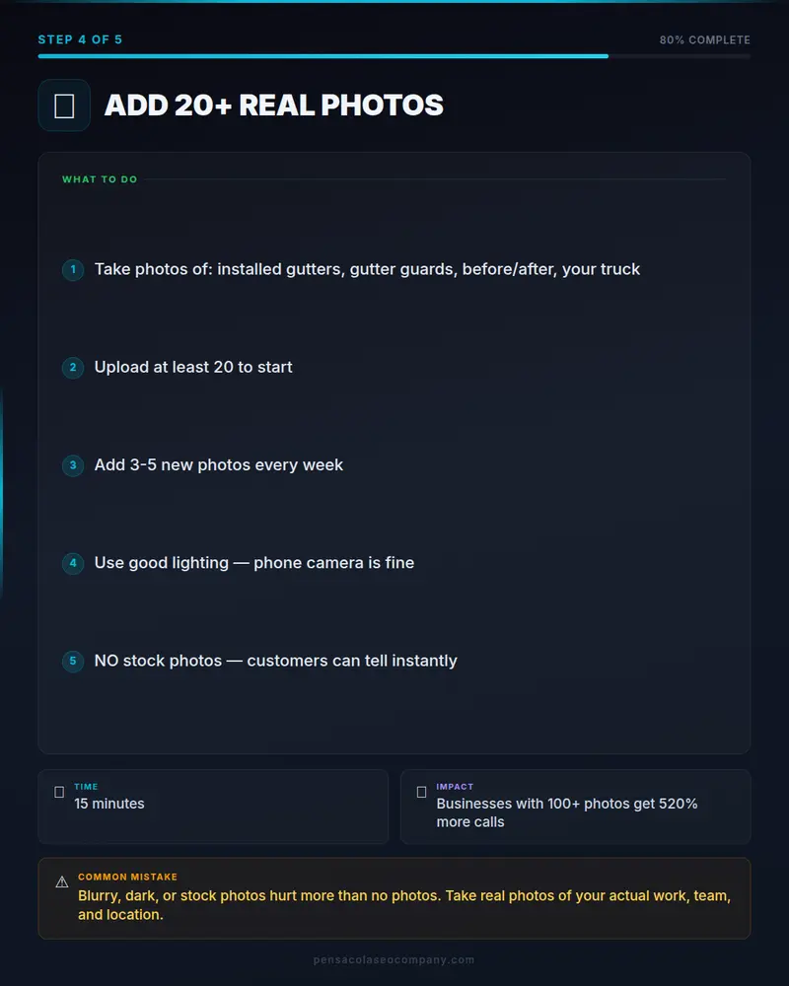Click the '520% more calls' impact card

[x=575, y=807]
